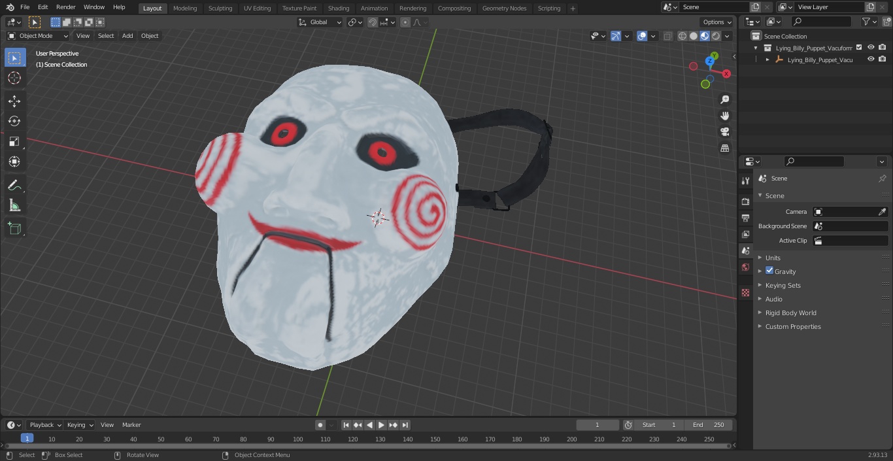
Task: Switch to the Sculpting workspace tab
Action: 220,9
